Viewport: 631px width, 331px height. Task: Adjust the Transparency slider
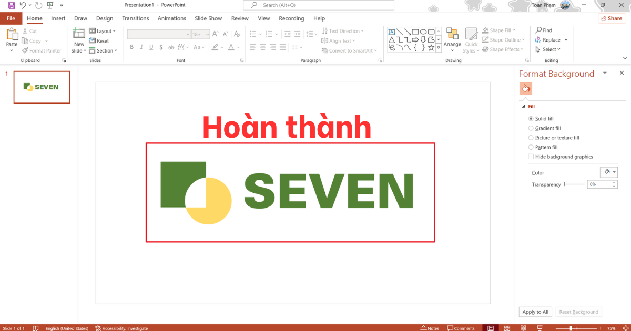coord(574,184)
